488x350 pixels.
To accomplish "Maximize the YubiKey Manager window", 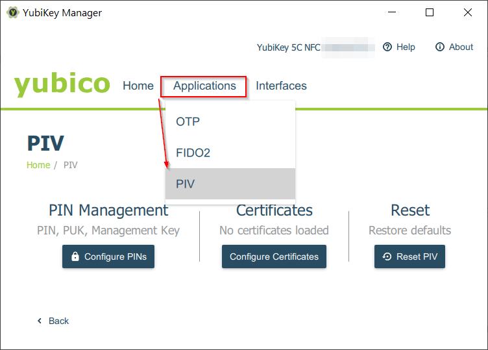I will [430, 12].
